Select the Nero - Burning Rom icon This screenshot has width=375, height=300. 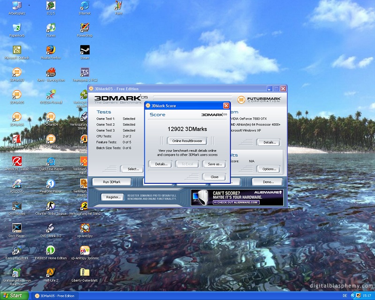[51, 75]
